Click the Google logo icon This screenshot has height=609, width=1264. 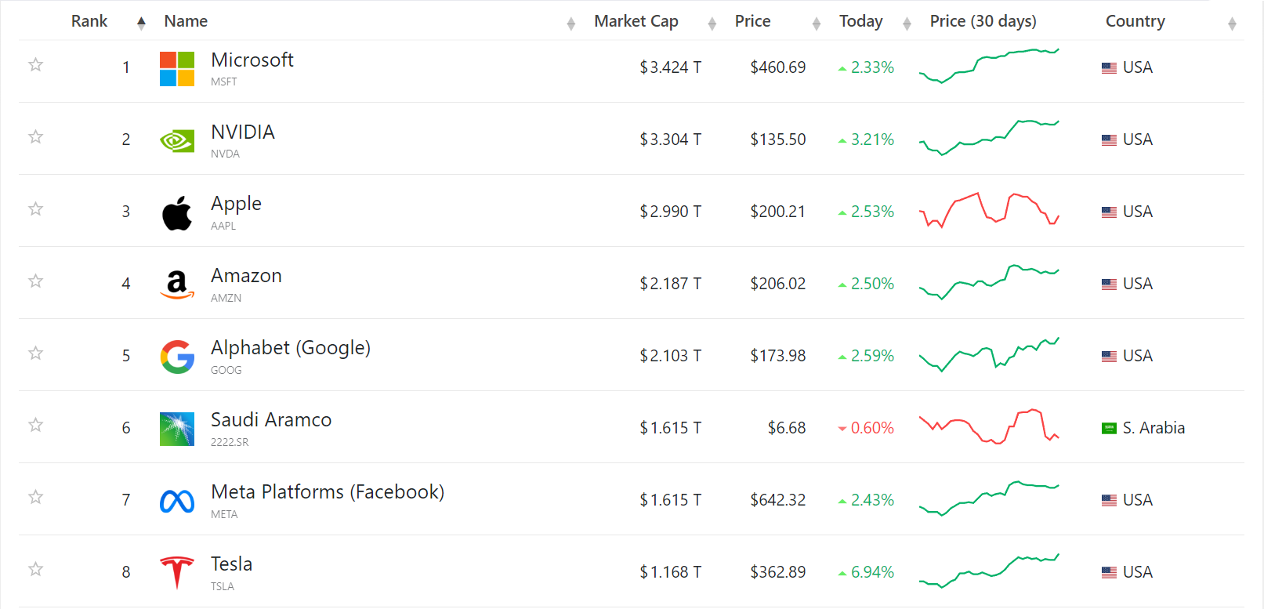pyautogui.click(x=177, y=357)
